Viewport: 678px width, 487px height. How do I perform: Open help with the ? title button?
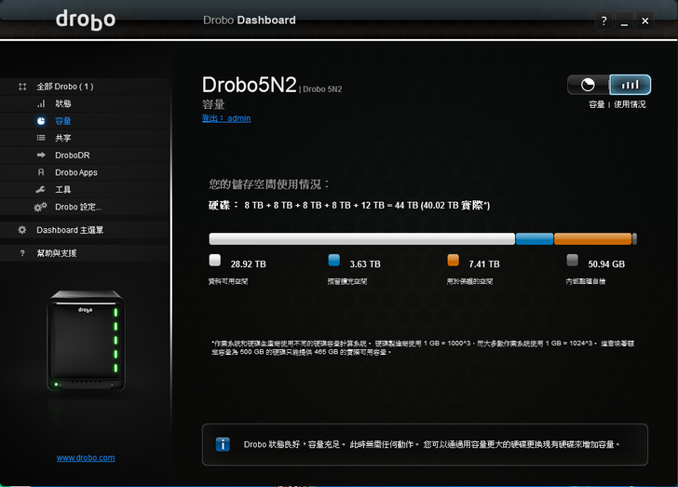604,20
